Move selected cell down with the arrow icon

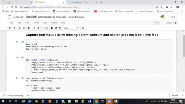[38, 28]
